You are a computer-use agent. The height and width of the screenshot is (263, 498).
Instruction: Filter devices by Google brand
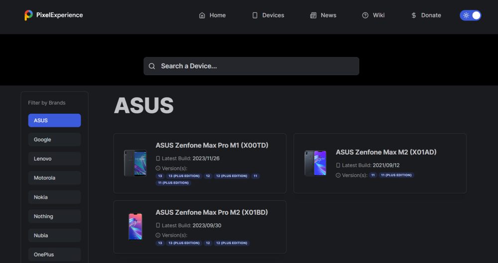coord(54,140)
